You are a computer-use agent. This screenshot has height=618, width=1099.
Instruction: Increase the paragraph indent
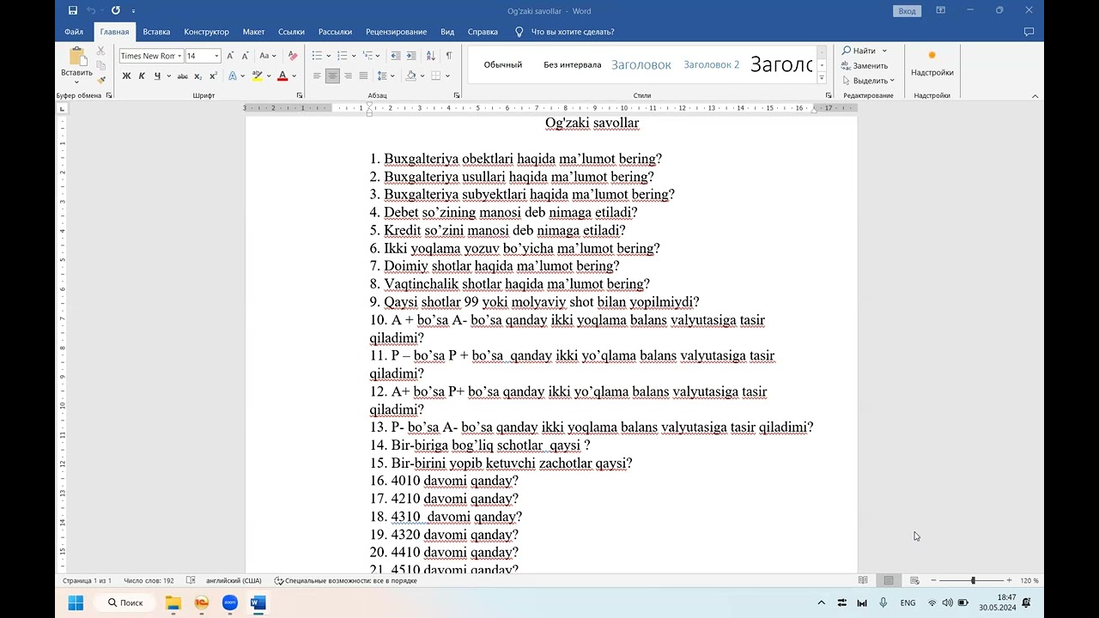tap(413, 56)
